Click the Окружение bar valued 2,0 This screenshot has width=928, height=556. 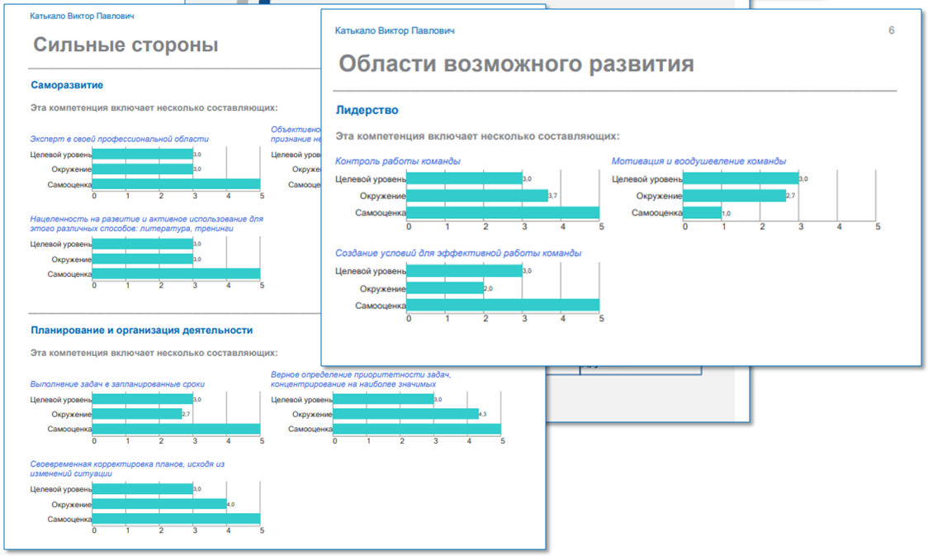click(445, 288)
